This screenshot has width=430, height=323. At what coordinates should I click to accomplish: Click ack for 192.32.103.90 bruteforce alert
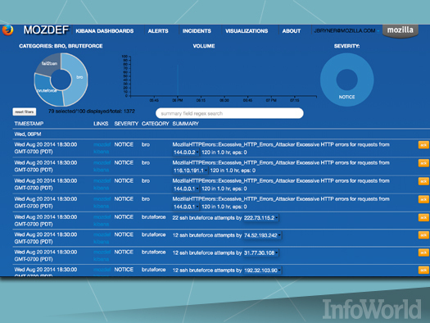coord(423,270)
